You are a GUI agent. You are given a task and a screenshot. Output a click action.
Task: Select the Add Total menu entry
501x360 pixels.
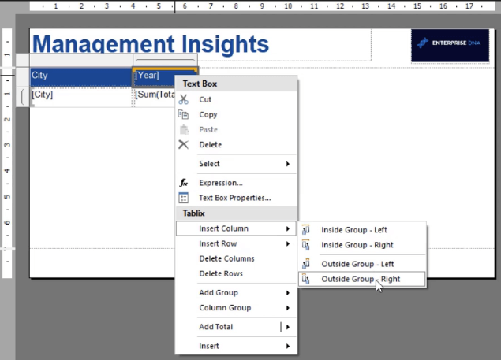click(228, 327)
